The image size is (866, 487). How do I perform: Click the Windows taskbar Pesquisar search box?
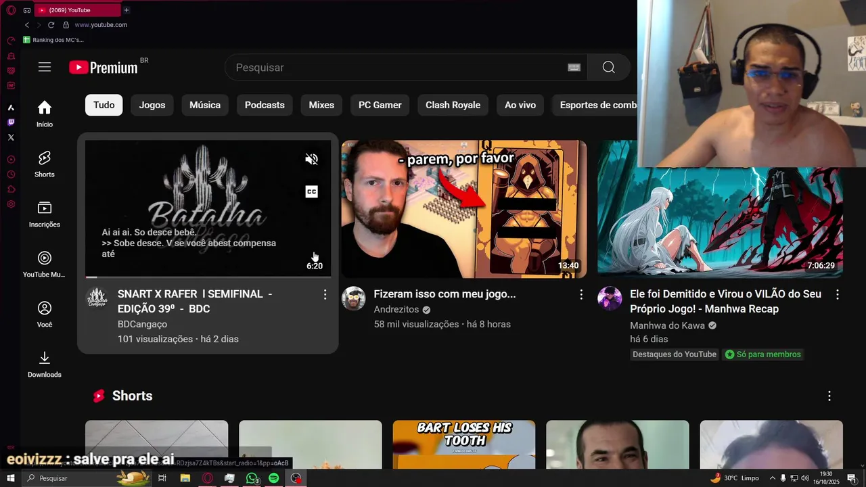click(87, 478)
